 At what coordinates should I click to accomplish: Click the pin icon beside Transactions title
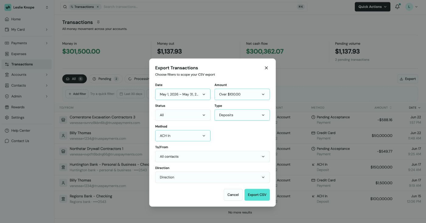pyautogui.click(x=98, y=22)
